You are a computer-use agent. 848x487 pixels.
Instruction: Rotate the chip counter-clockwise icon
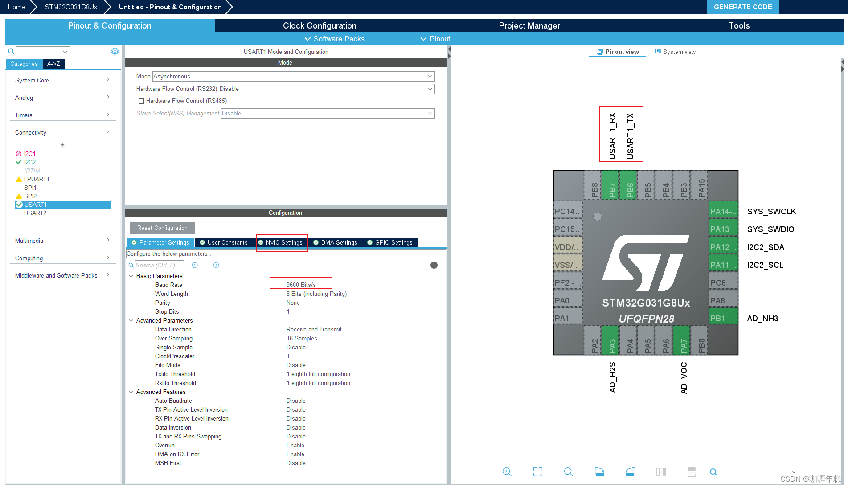pyautogui.click(x=630, y=472)
